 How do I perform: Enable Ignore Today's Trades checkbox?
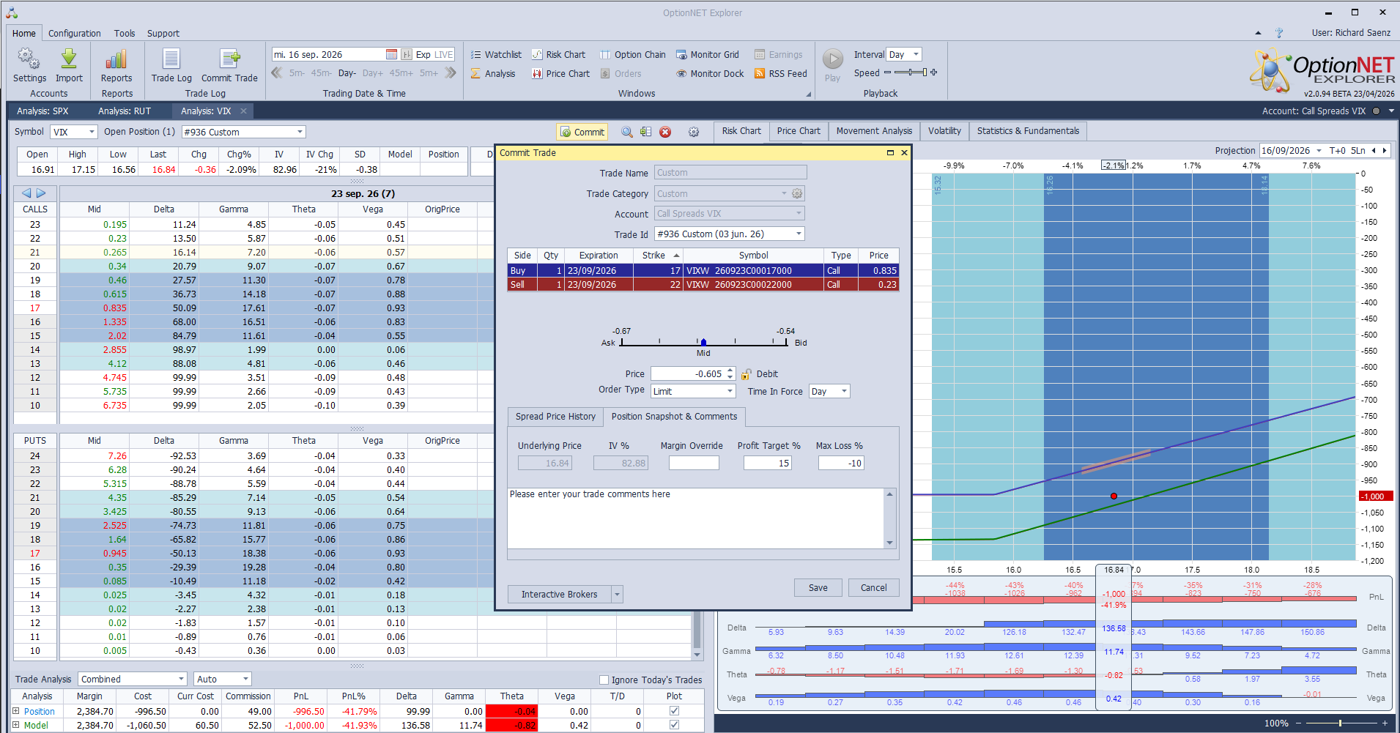(x=604, y=680)
